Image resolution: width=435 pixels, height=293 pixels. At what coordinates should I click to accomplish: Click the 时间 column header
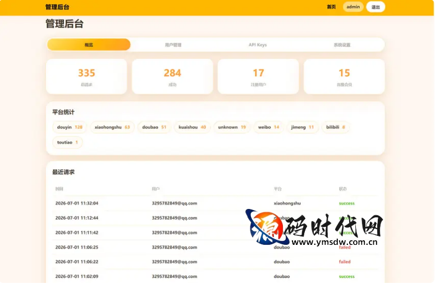59,189
